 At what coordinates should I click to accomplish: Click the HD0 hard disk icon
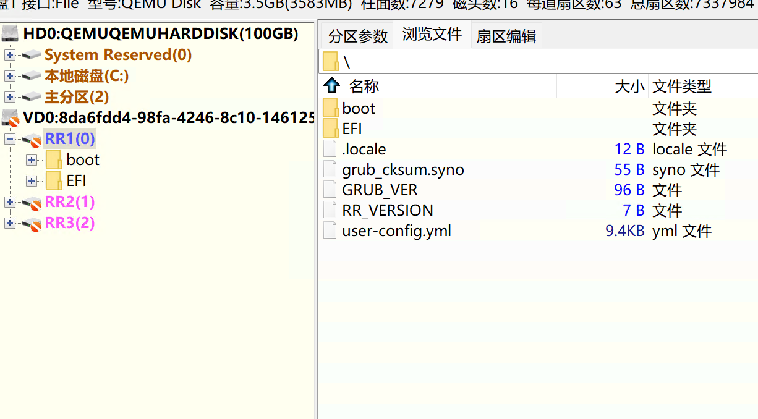click(x=11, y=34)
